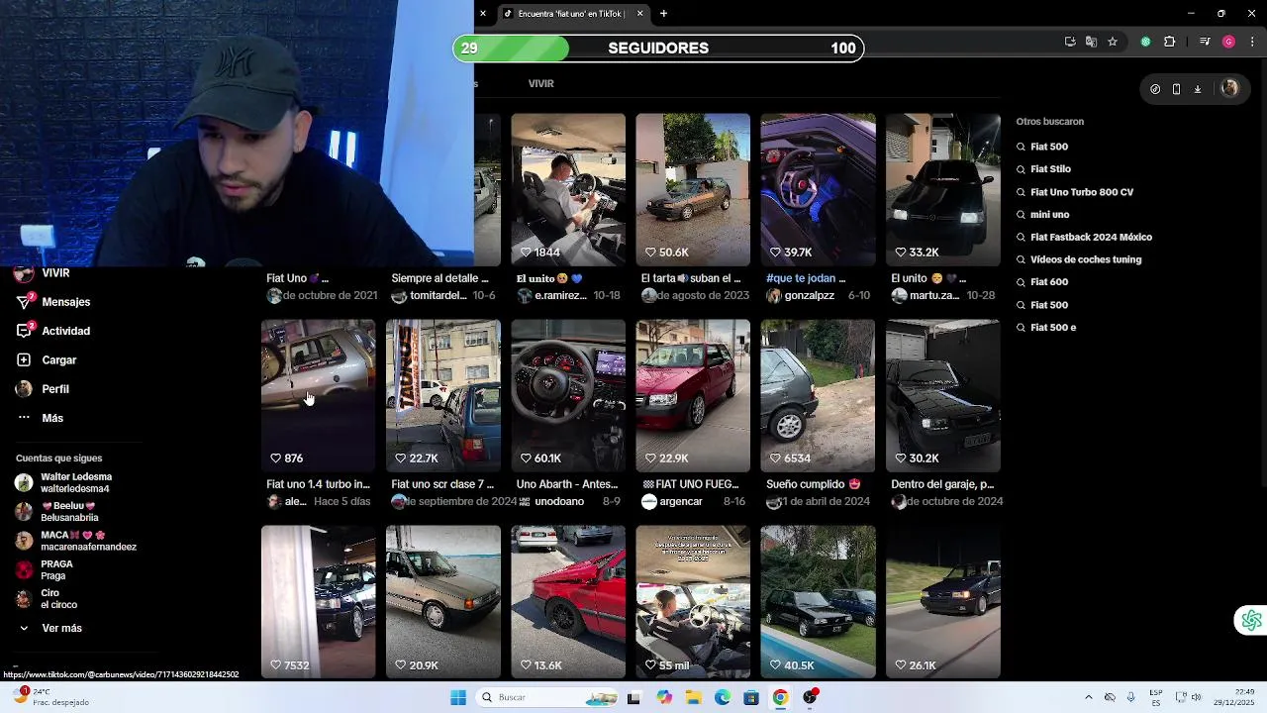Open the TikTok profile picture menu

(1229, 88)
